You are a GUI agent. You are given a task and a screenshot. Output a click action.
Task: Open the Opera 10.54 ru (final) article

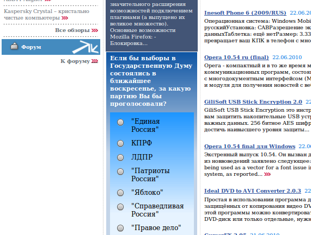236,58
